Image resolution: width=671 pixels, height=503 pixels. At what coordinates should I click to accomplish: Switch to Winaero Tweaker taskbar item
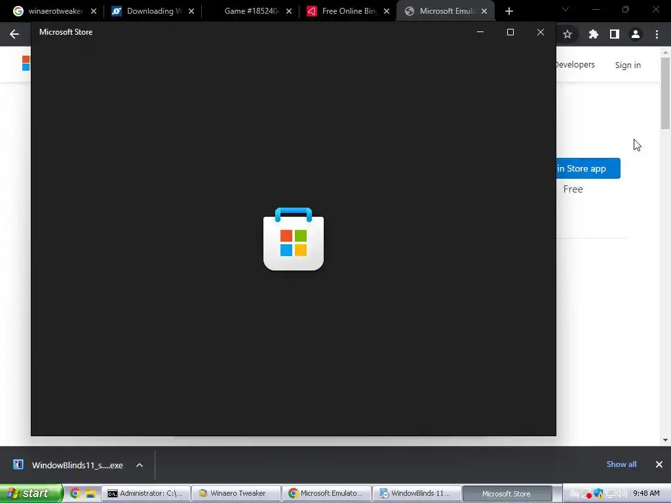236,493
